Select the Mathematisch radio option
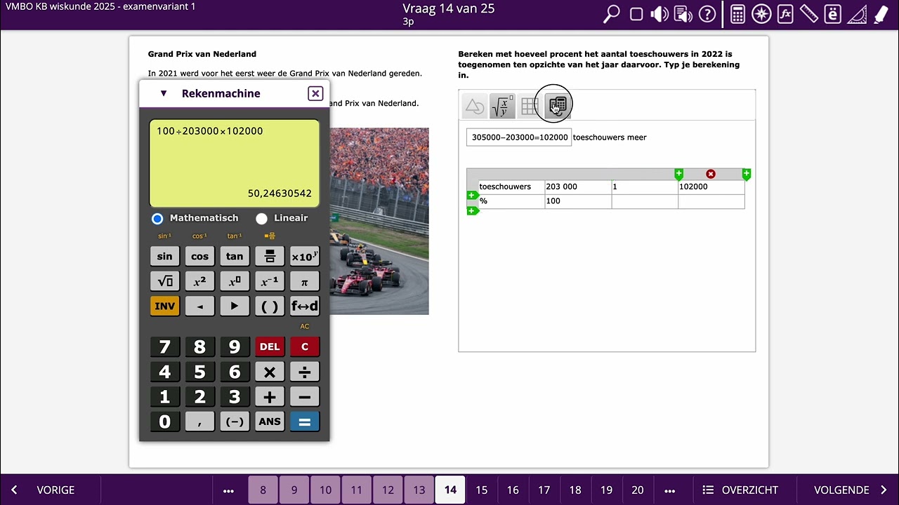899x505 pixels. (157, 218)
